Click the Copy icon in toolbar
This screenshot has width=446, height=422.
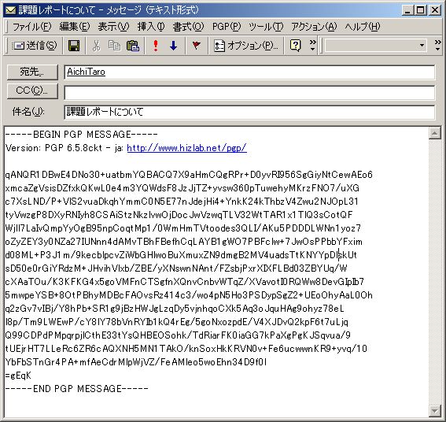coord(114,46)
